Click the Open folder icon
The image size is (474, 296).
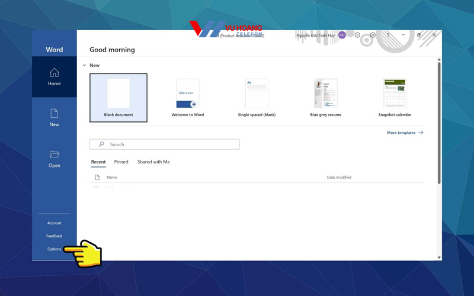click(x=54, y=155)
